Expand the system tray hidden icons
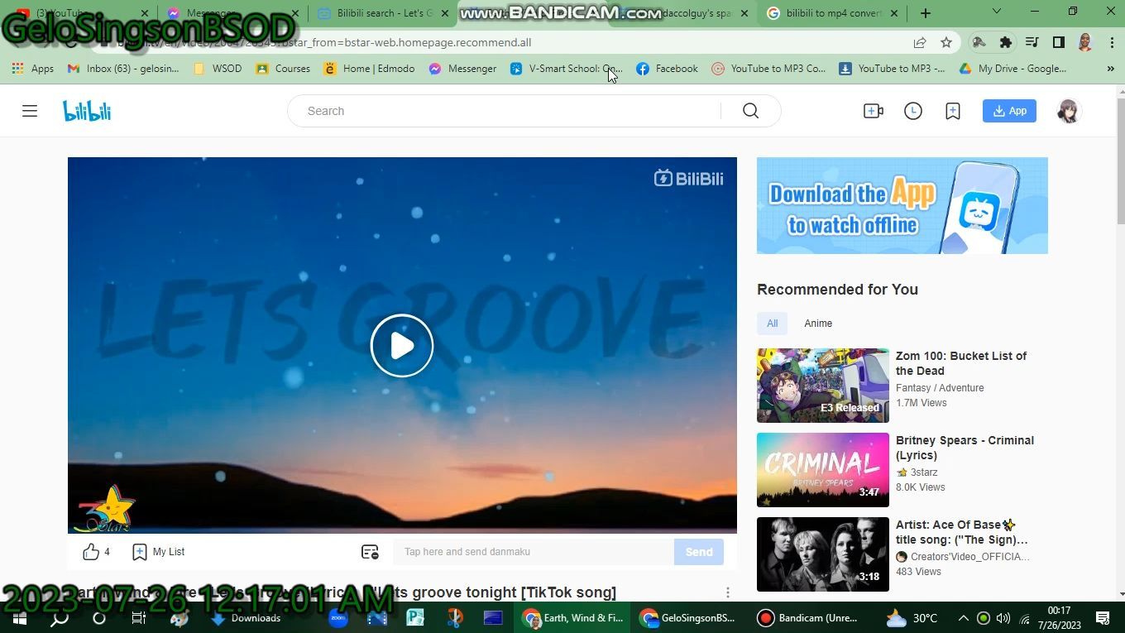This screenshot has width=1125, height=633. point(963,618)
